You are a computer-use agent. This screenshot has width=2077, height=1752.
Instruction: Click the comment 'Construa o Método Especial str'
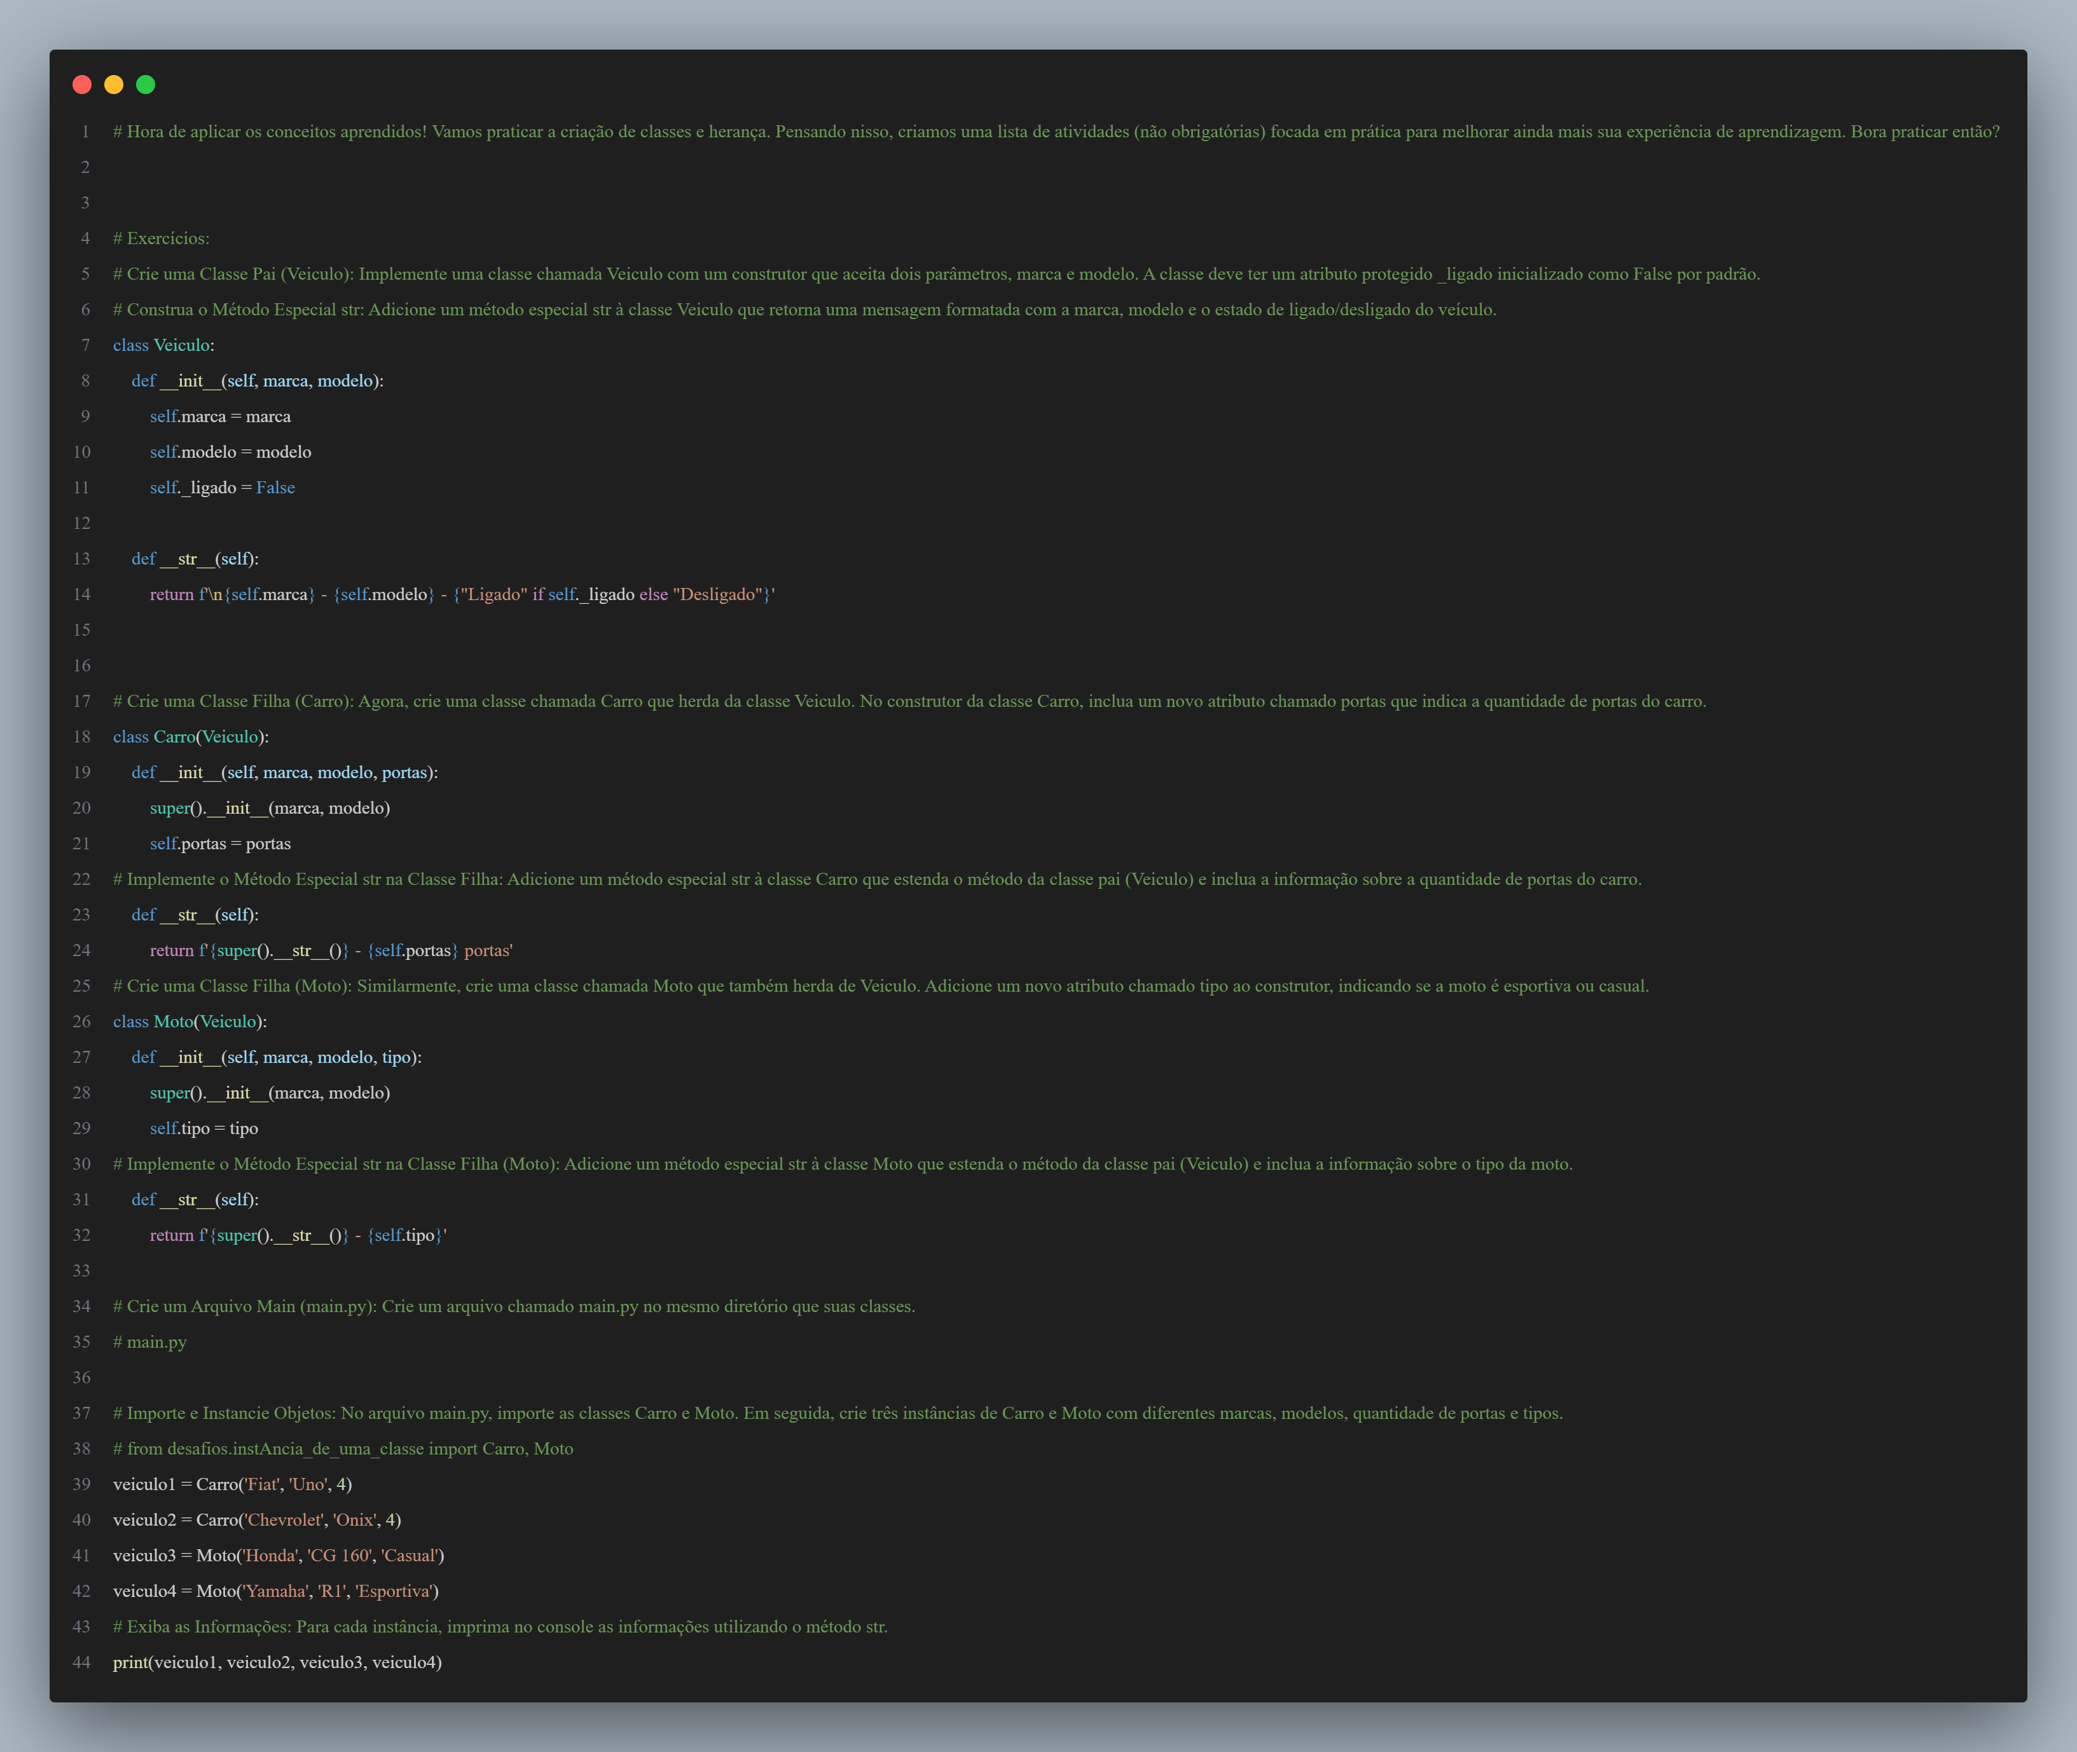(804, 310)
